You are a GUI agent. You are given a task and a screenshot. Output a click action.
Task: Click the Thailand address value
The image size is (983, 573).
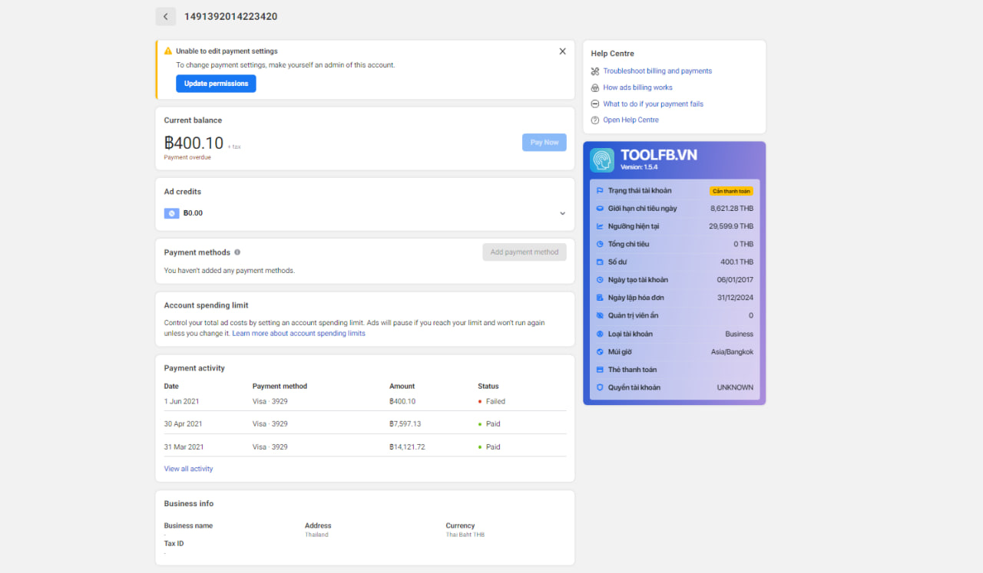tap(316, 535)
